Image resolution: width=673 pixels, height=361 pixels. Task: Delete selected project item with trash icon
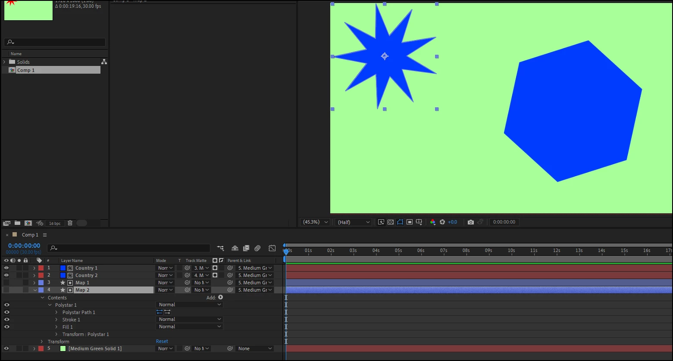[x=70, y=223]
